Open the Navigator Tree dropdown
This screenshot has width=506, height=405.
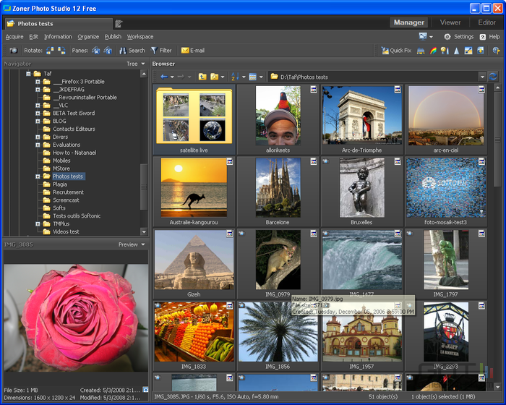point(136,64)
